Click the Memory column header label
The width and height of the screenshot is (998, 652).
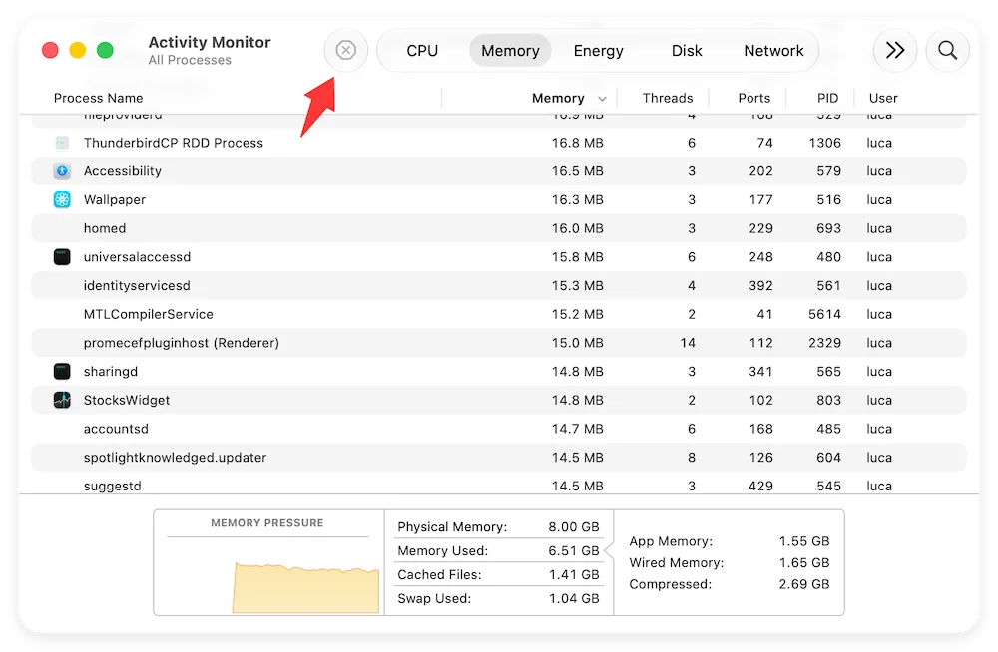point(558,98)
